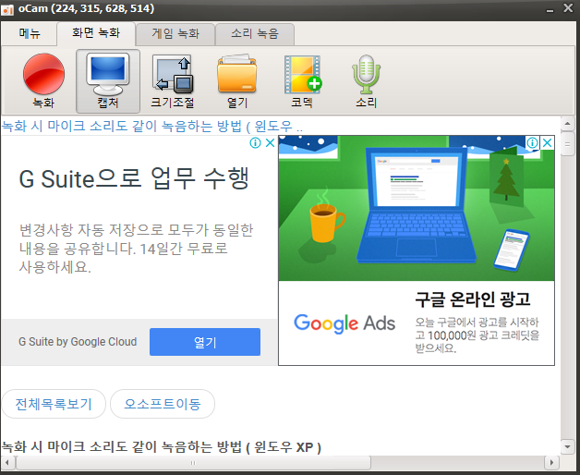Image resolution: width=580 pixels, height=475 pixels.
Task: Open the 크기조절 resize tool
Action: click(173, 80)
